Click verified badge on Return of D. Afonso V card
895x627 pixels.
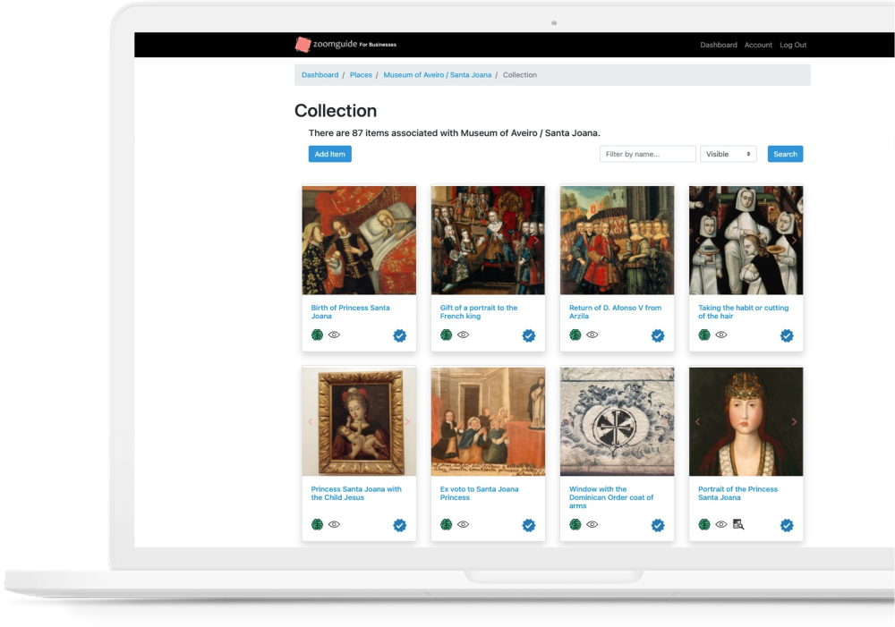pyautogui.click(x=658, y=335)
